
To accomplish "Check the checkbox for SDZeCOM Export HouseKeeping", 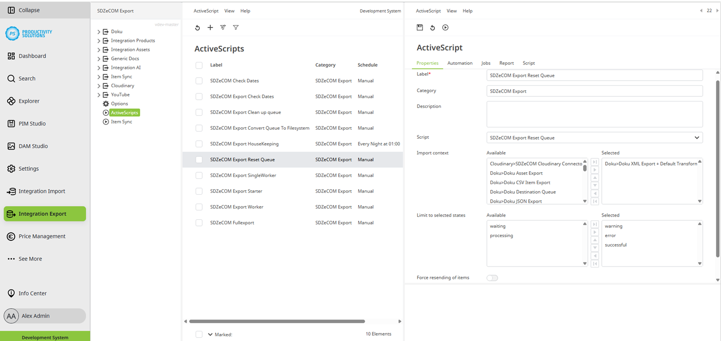I will click(x=199, y=144).
